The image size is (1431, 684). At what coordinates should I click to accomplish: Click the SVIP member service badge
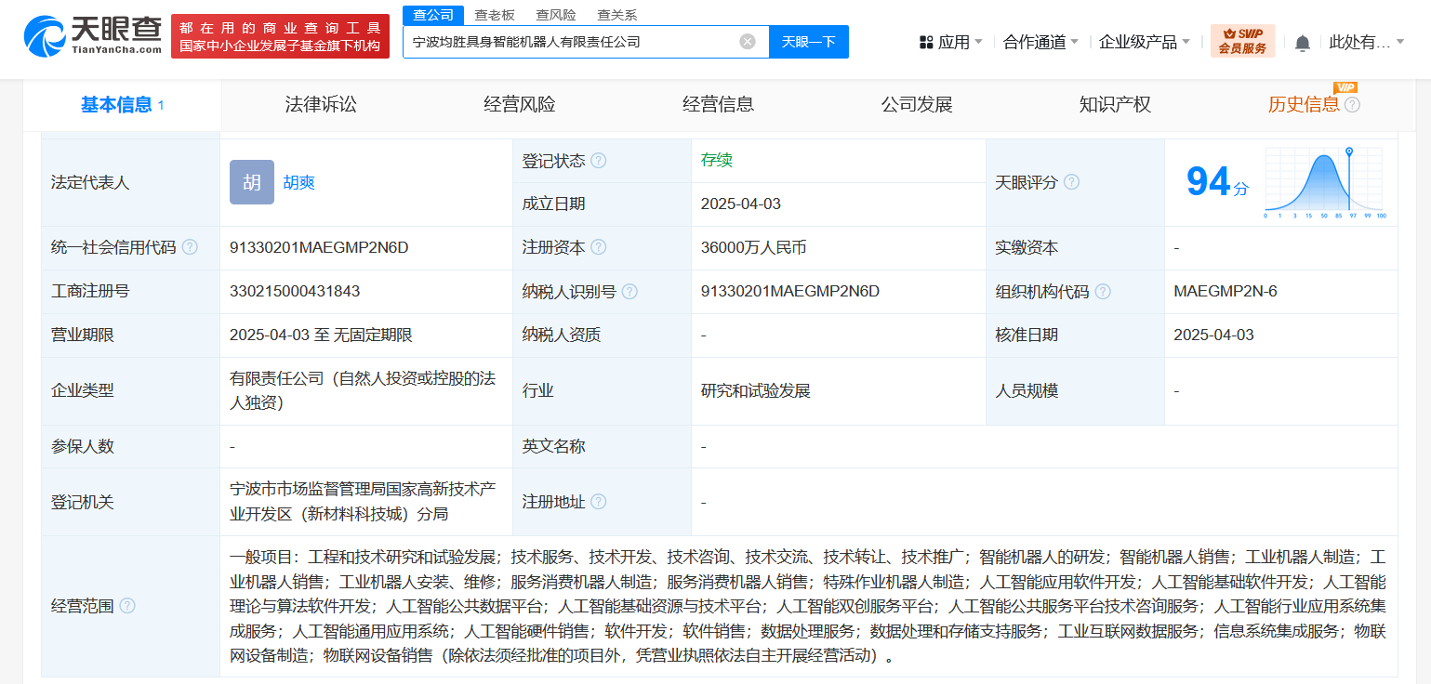pos(1242,41)
